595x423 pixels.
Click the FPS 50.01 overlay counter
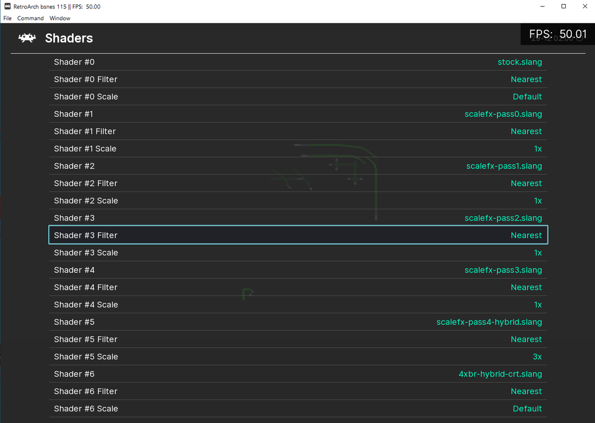pyautogui.click(x=558, y=34)
